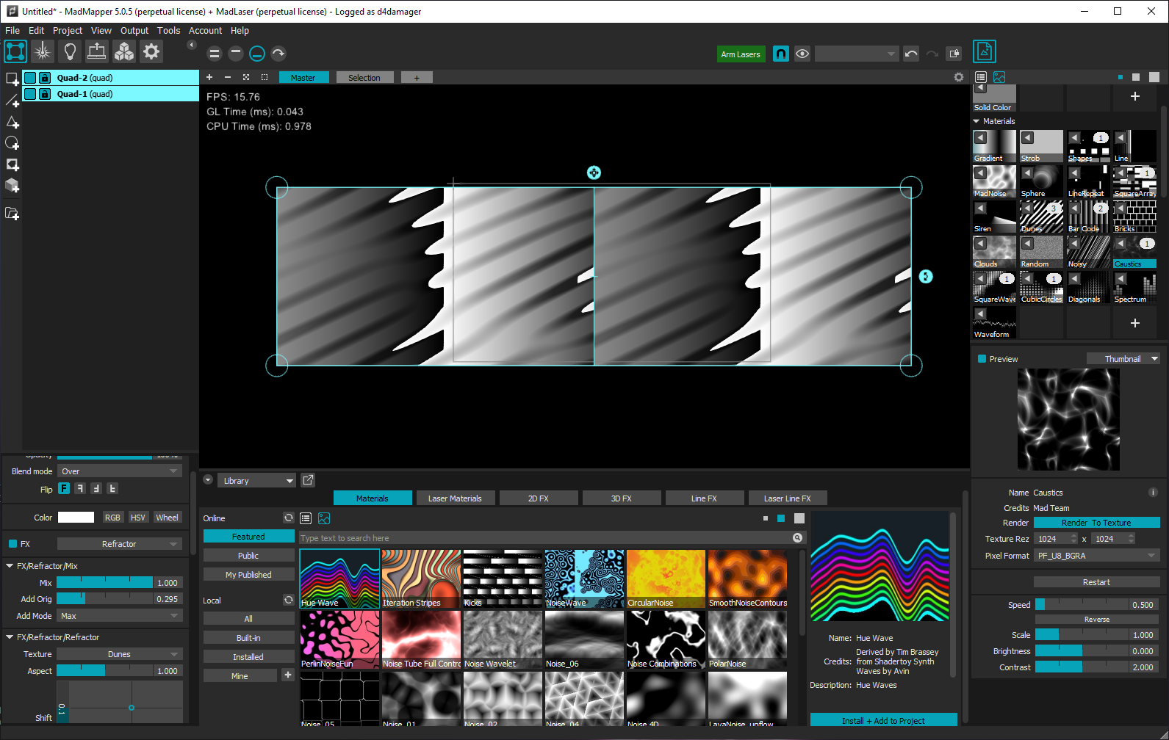1169x740 pixels.
Task: Click the Brightness slider
Action: pos(1082,651)
